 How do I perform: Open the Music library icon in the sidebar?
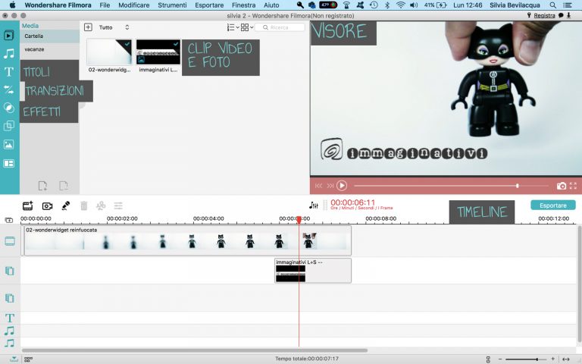point(9,54)
